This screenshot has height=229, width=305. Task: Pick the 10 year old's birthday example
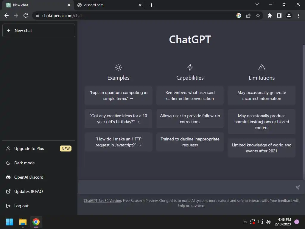click(x=118, y=119)
